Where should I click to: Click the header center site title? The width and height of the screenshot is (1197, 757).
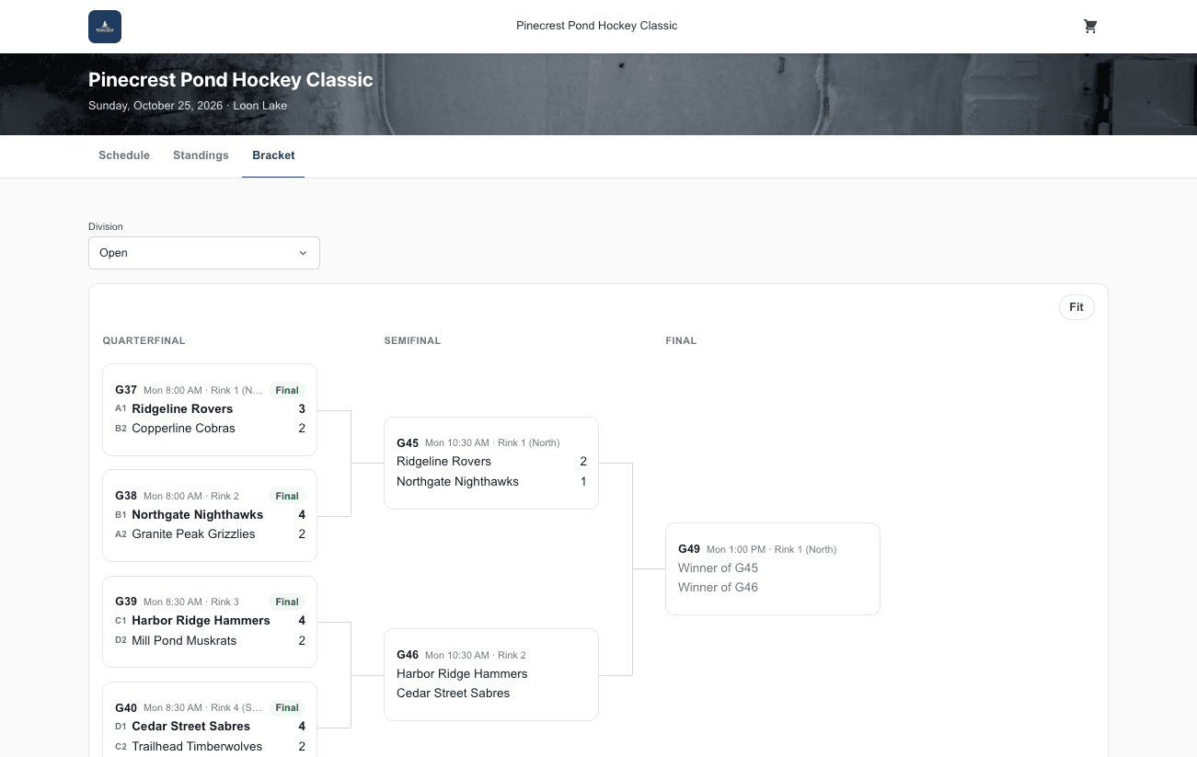pos(597,26)
